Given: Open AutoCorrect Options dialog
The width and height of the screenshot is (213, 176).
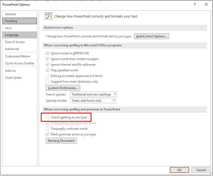Looking at the screenshot, I should click(151, 36).
